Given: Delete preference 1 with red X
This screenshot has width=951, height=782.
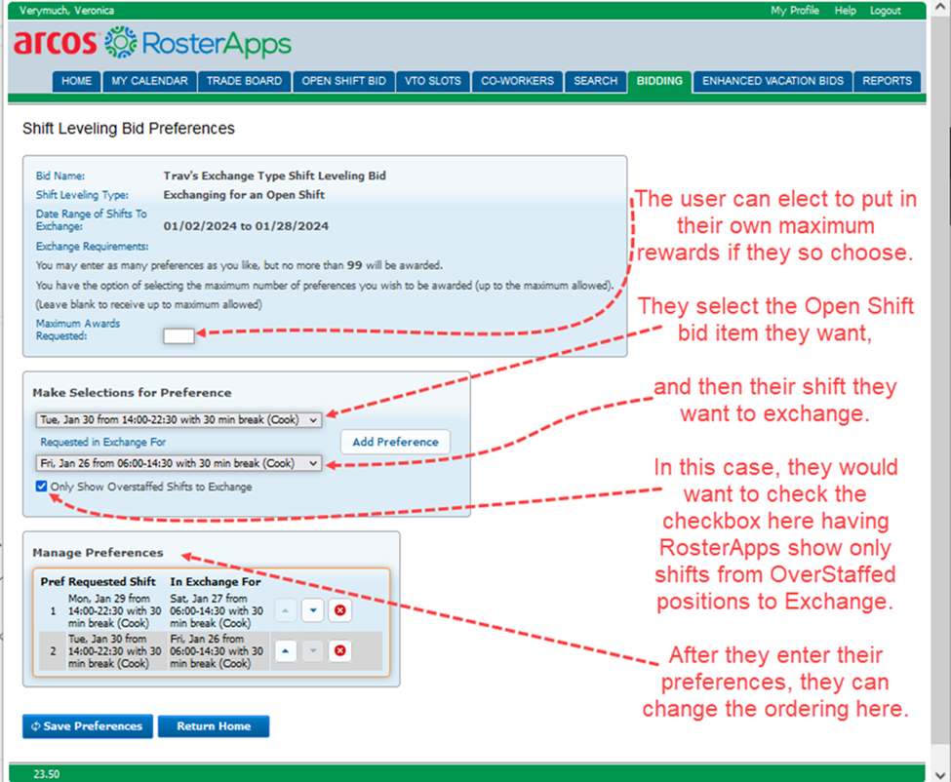Looking at the screenshot, I should 340,610.
